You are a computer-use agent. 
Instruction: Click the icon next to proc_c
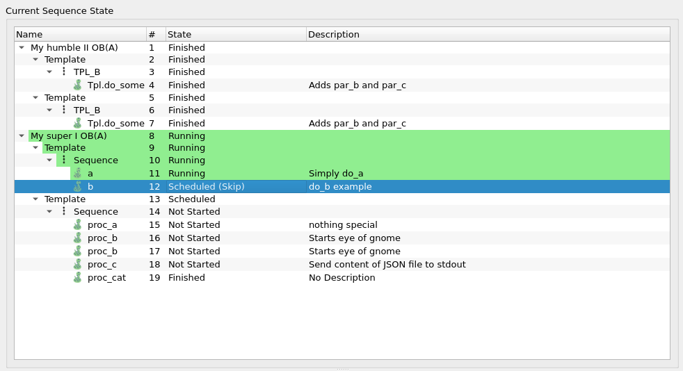pyautogui.click(x=78, y=265)
